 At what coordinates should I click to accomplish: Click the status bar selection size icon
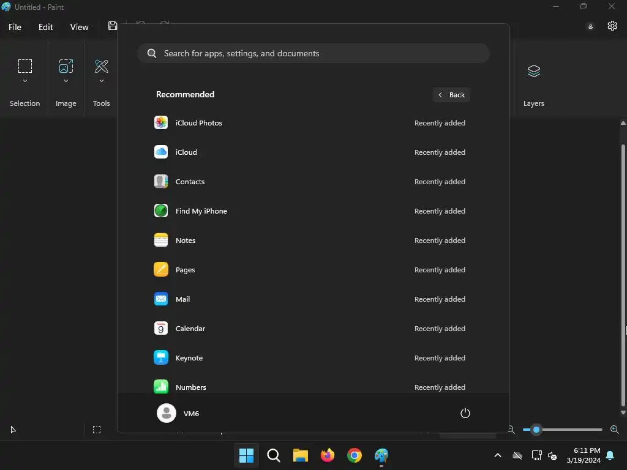click(x=97, y=430)
